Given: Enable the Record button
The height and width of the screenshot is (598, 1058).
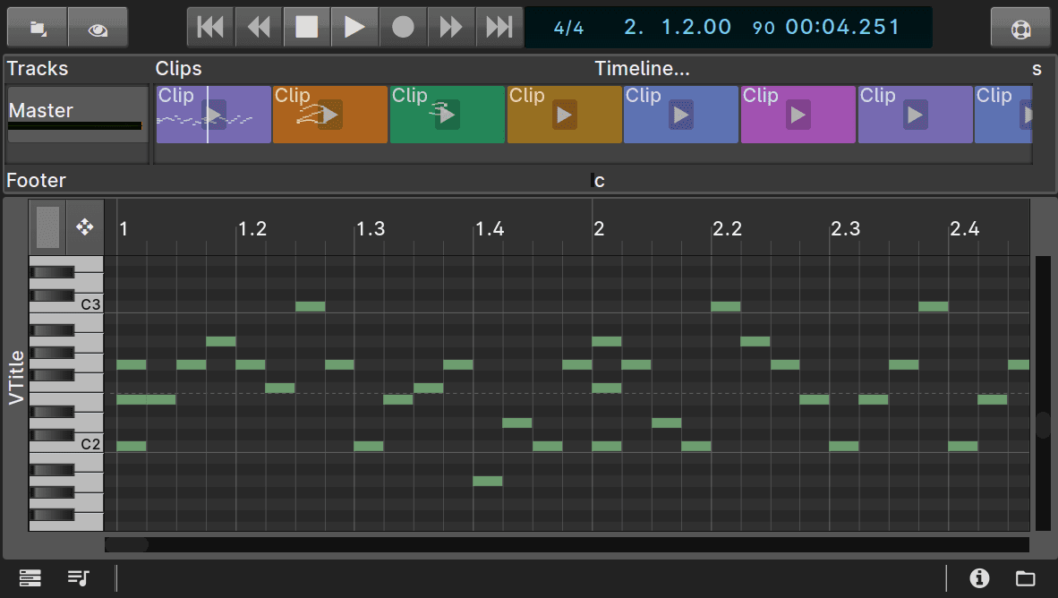Looking at the screenshot, I should click(403, 27).
